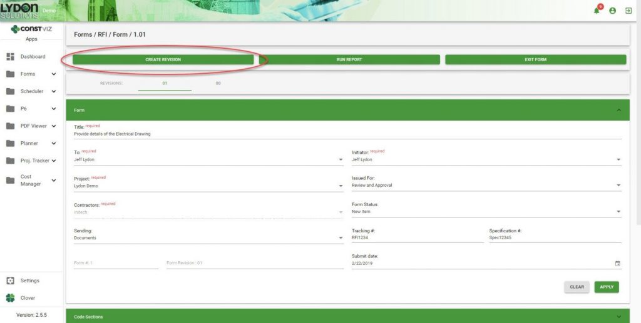This screenshot has height=323, width=641.
Task: Expand the Scheduler sidebar menu
Action: [54, 92]
